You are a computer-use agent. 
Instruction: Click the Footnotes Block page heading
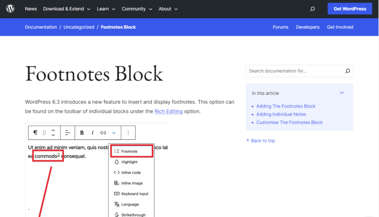pyautogui.click(x=94, y=74)
